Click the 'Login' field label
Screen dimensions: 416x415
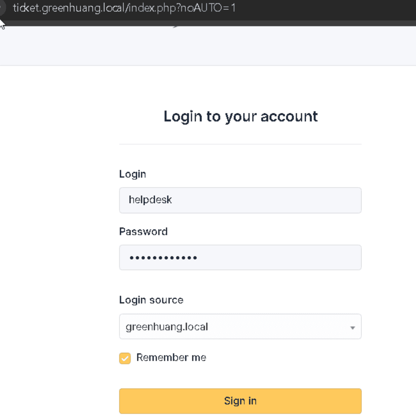(x=133, y=174)
